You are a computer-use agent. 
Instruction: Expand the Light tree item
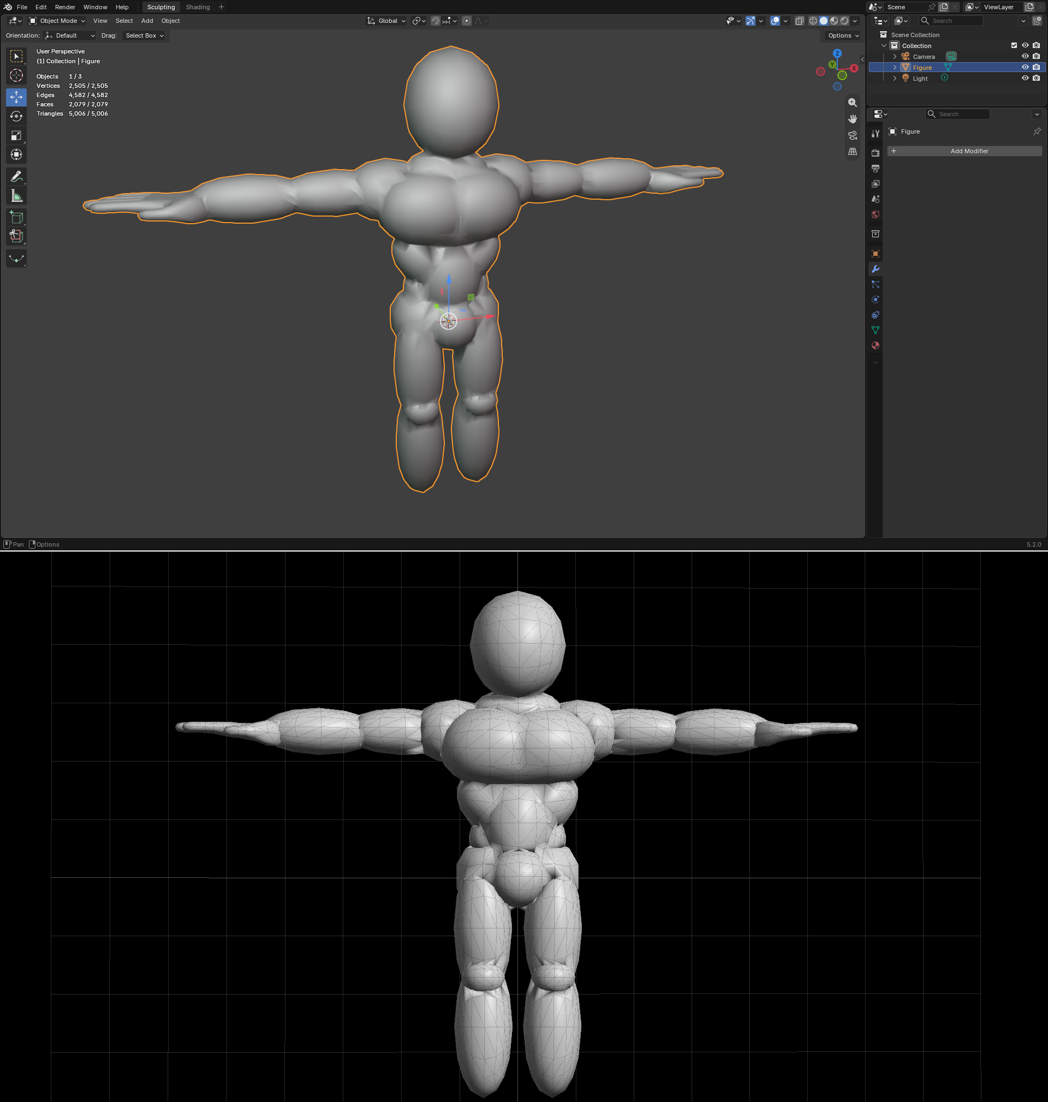(x=895, y=78)
